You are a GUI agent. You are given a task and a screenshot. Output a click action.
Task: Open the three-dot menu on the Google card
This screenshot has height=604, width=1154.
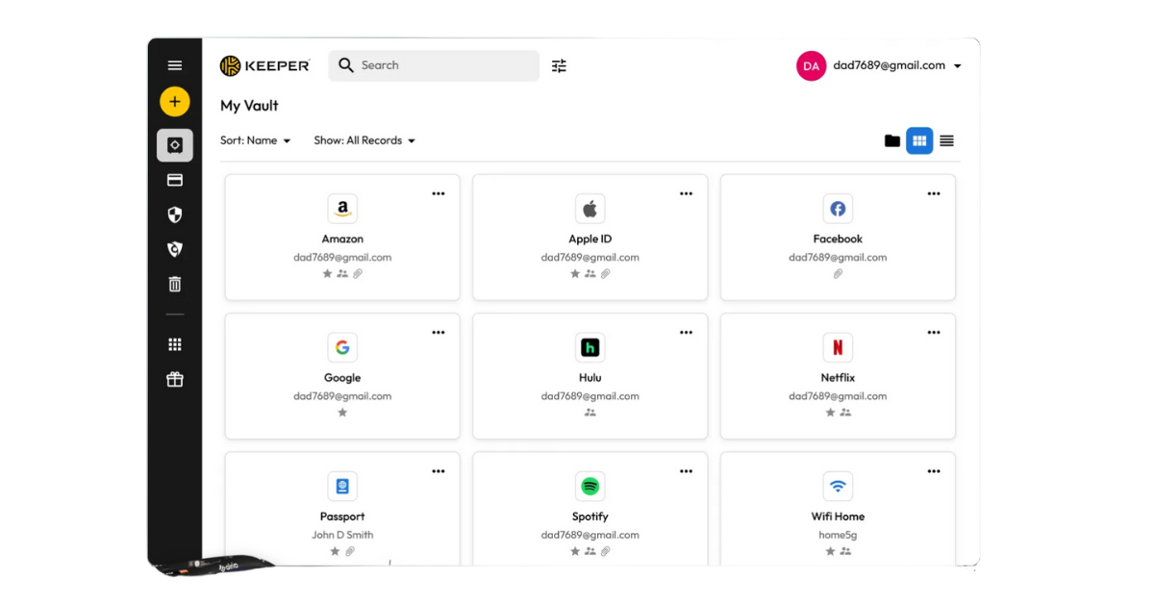[439, 333]
